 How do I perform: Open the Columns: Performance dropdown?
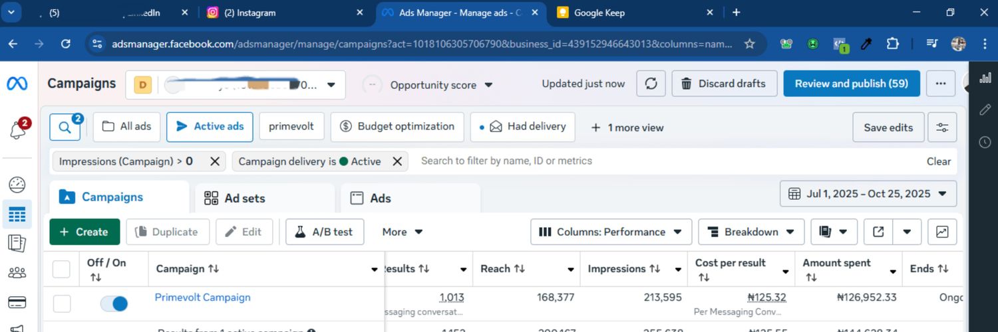tap(611, 232)
